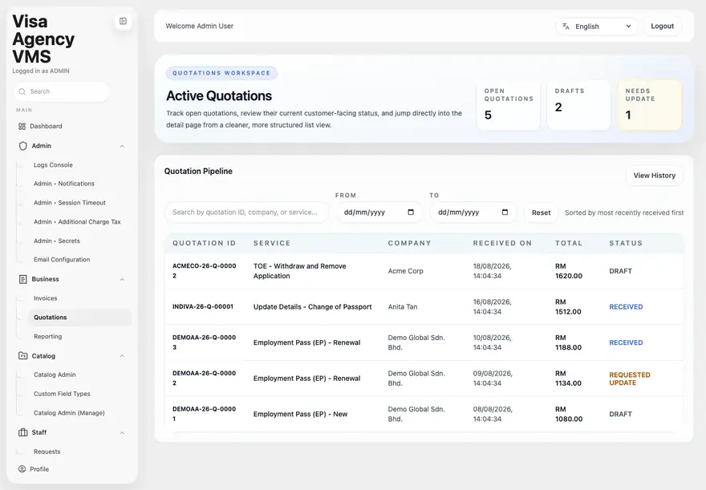Open Admin Secrets page
This screenshot has height=490, width=706.
(57, 241)
